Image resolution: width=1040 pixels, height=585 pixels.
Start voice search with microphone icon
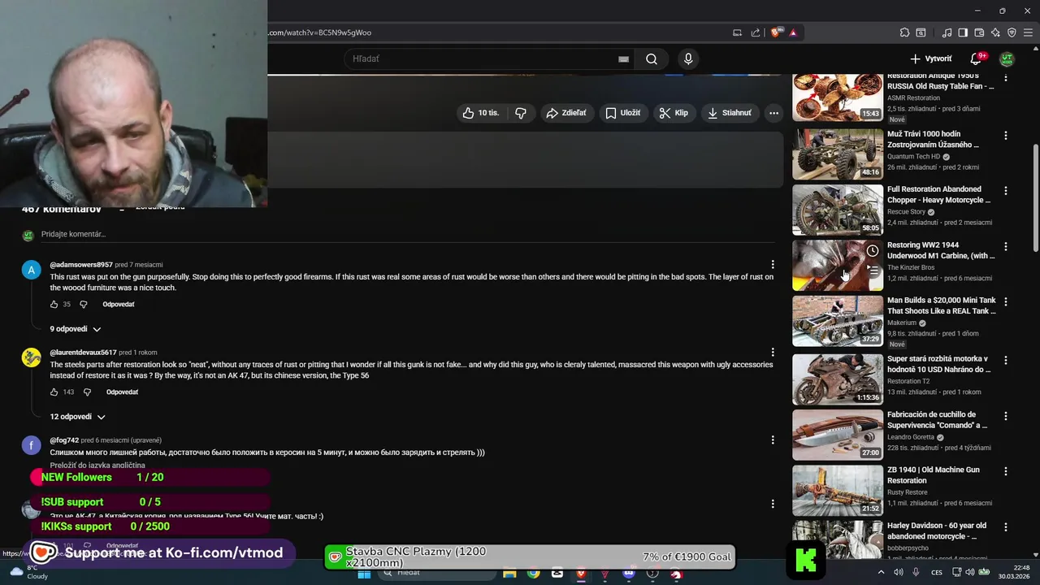(x=688, y=58)
